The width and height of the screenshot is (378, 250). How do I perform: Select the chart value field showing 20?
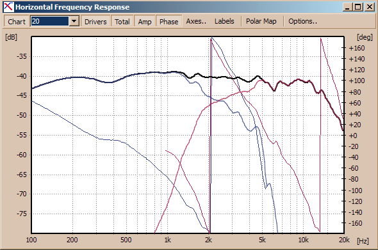click(x=50, y=21)
